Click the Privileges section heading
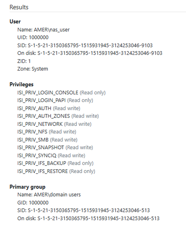This screenshot has width=186, height=227. [21, 84]
